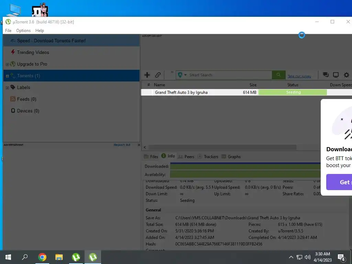The image size is (352, 264).
Task: Select Speed - Download Torrents Faster item
Action: click(x=71, y=41)
